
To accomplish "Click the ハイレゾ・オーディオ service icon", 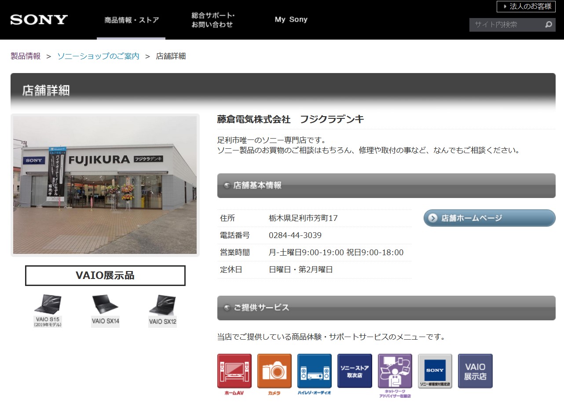I will tap(314, 374).
